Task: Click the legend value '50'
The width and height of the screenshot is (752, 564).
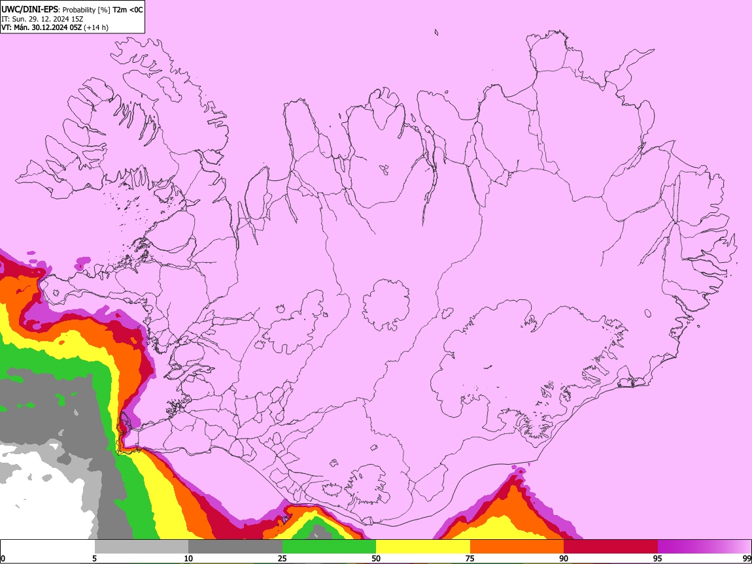Action: [x=376, y=558]
